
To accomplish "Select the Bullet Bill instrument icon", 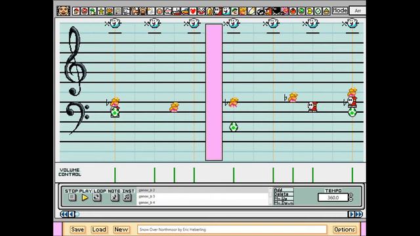I will pyautogui.click(x=260, y=11).
